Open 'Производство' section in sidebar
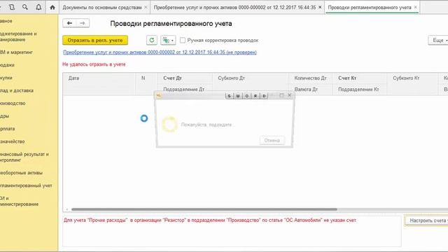This screenshot has width=448, height=252. point(13,103)
